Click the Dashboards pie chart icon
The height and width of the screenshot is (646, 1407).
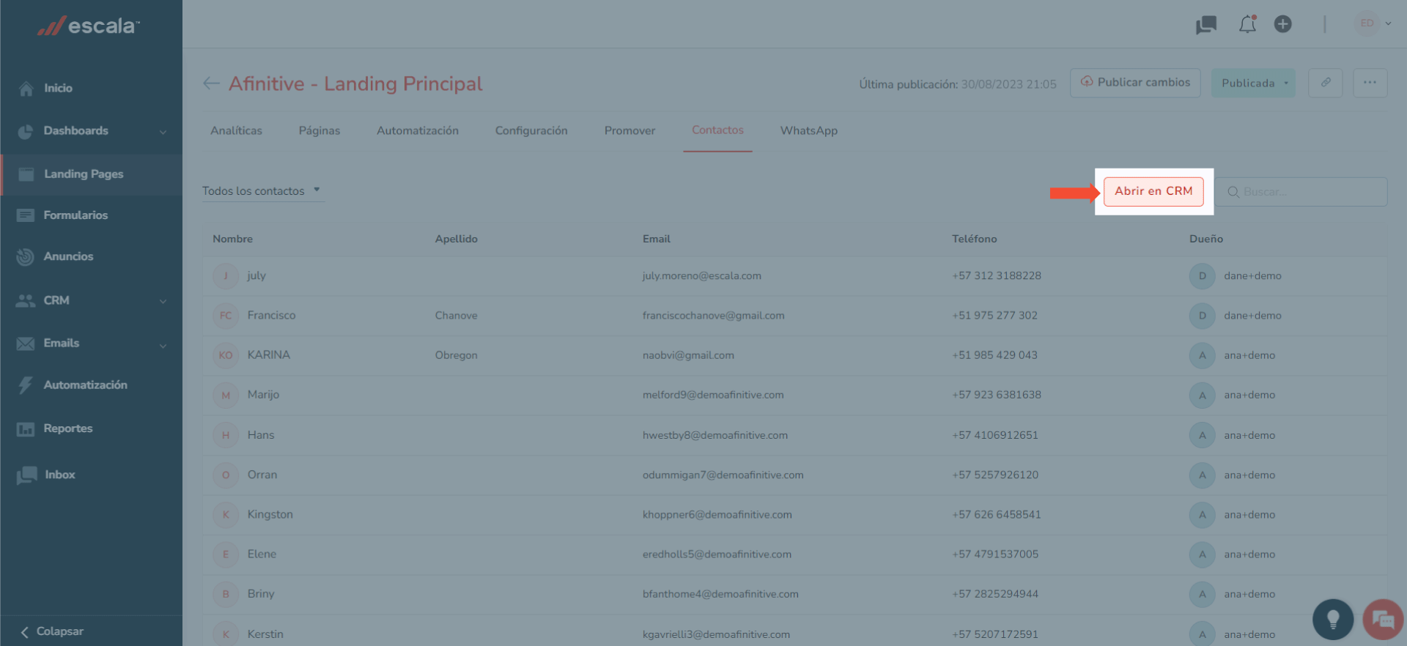26,131
